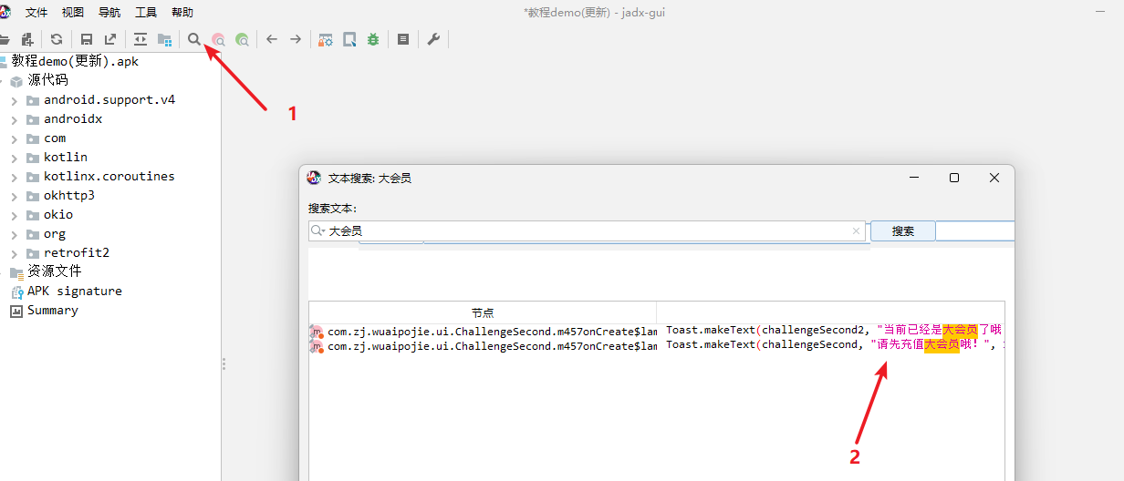1124x481 pixels.
Task: Expand the com package node
Action: pyautogui.click(x=14, y=138)
